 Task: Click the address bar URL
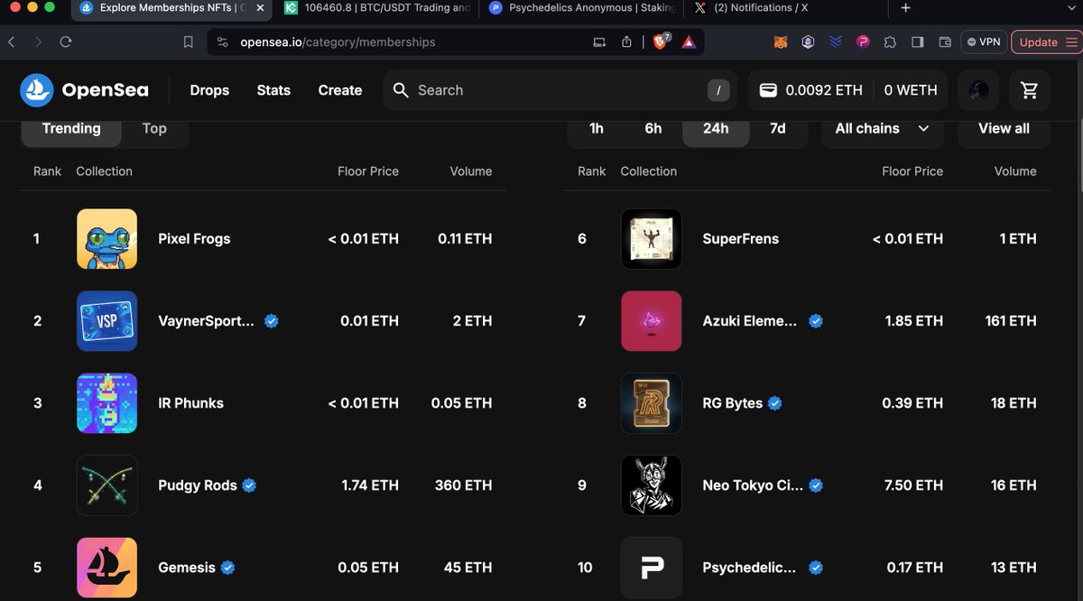338,42
